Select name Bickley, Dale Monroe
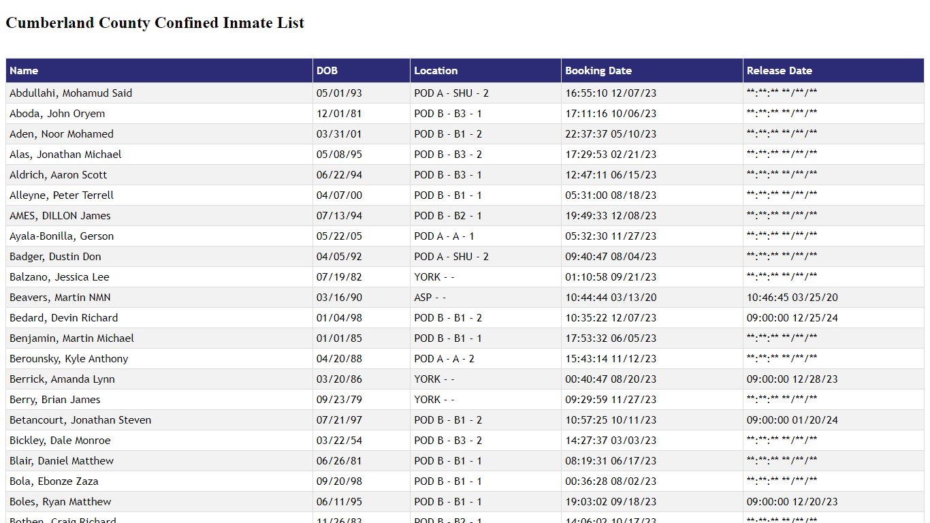 60,441
